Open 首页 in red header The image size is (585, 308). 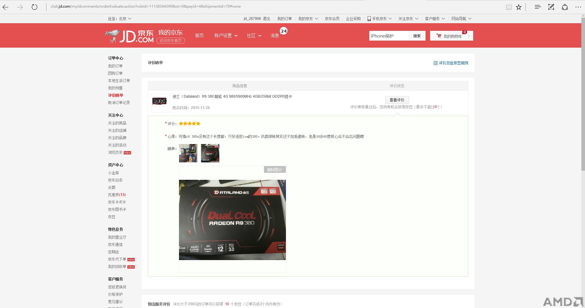(x=199, y=36)
